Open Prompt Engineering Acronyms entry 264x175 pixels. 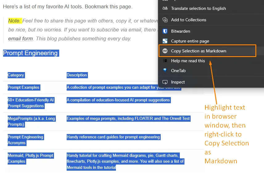(26, 140)
